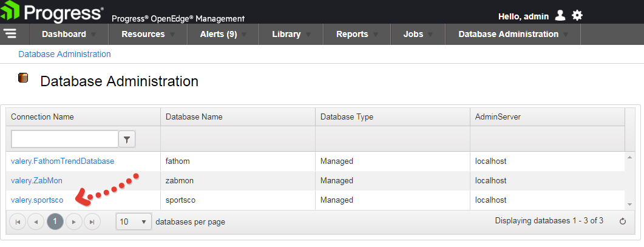Open the settings gear icon
Screen dimensions: 644x247
point(577,16)
